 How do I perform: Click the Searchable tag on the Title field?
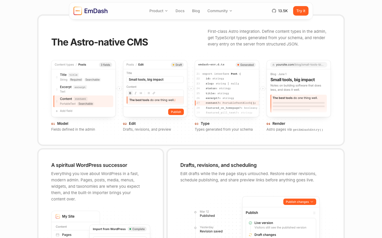click(93, 80)
